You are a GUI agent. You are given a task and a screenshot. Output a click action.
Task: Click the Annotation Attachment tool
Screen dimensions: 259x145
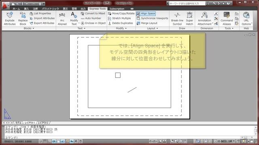pos(204,19)
